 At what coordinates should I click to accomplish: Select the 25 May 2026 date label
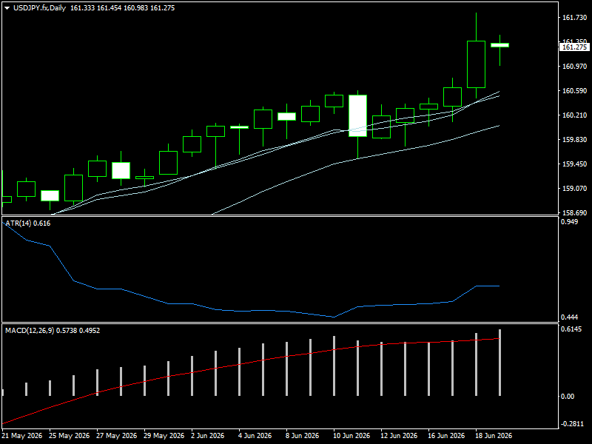[x=69, y=436]
